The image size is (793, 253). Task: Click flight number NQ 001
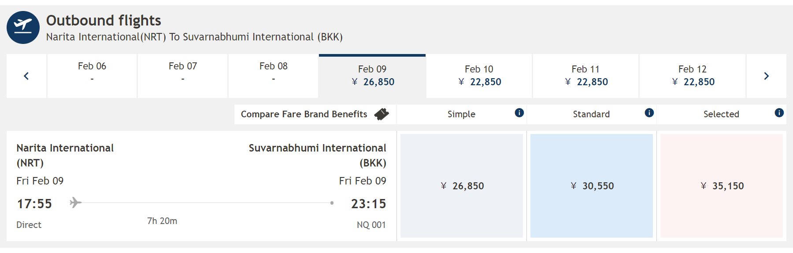point(371,225)
